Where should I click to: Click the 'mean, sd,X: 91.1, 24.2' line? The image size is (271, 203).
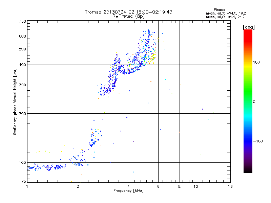click(225, 17)
